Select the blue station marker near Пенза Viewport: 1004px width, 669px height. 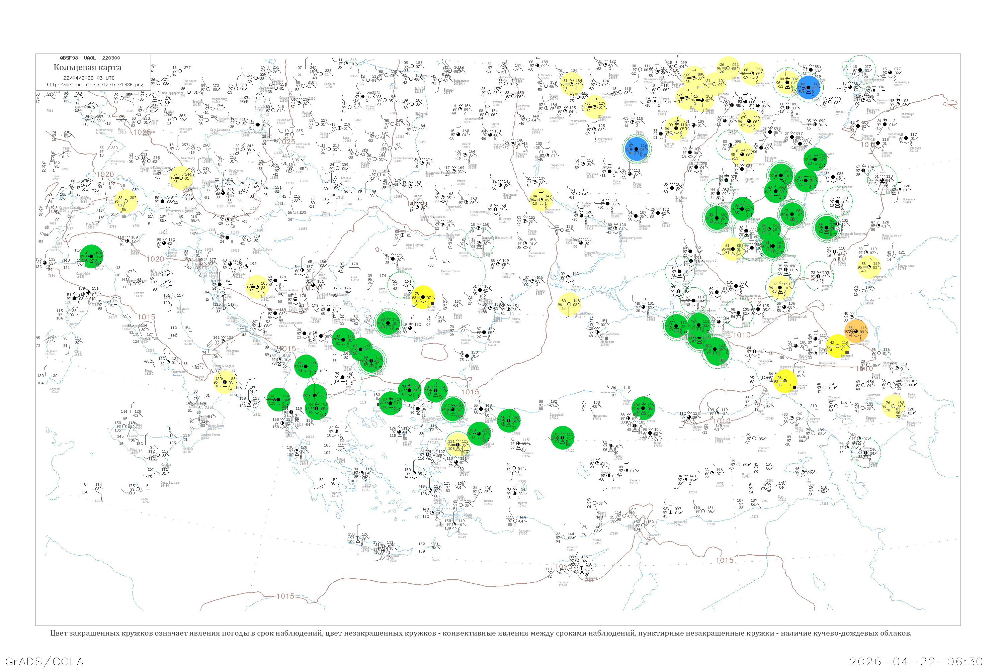coord(808,87)
